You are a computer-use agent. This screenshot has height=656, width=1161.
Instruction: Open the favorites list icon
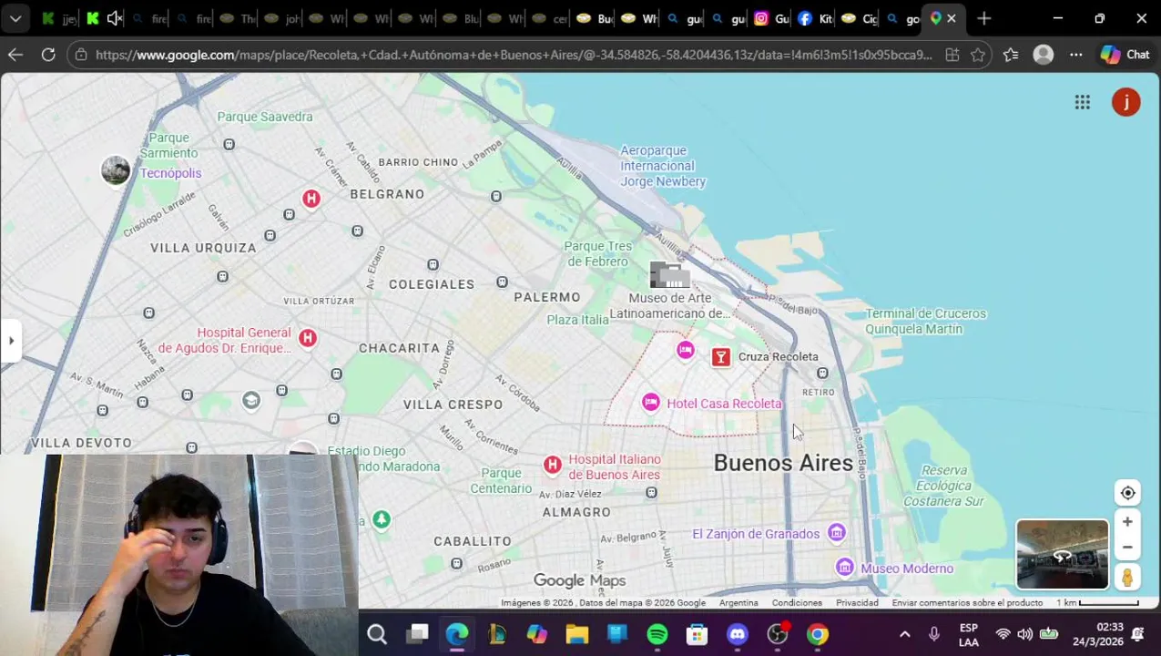tap(1011, 55)
